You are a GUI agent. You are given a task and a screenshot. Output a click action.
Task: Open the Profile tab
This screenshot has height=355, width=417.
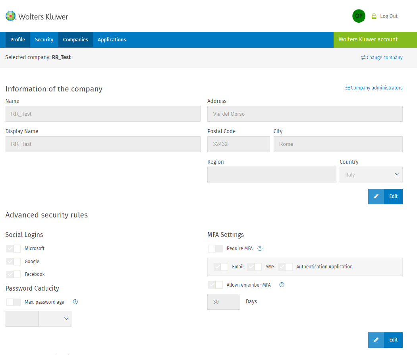pyautogui.click(x=17, y=40)
